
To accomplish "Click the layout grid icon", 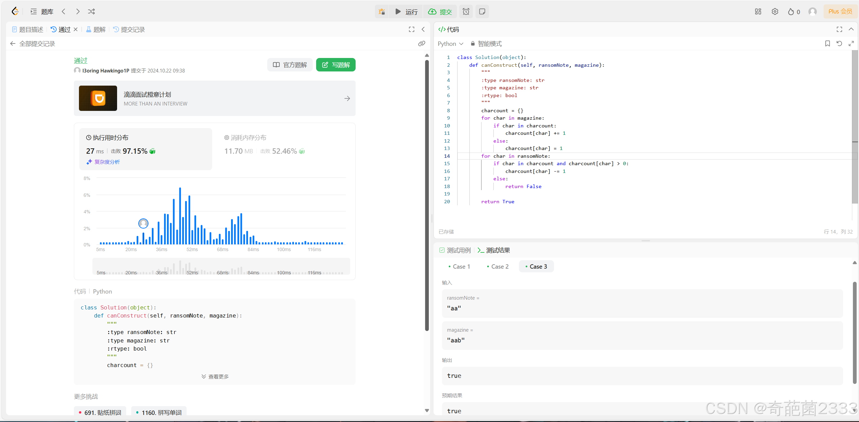I will click(x=758, y=11).
